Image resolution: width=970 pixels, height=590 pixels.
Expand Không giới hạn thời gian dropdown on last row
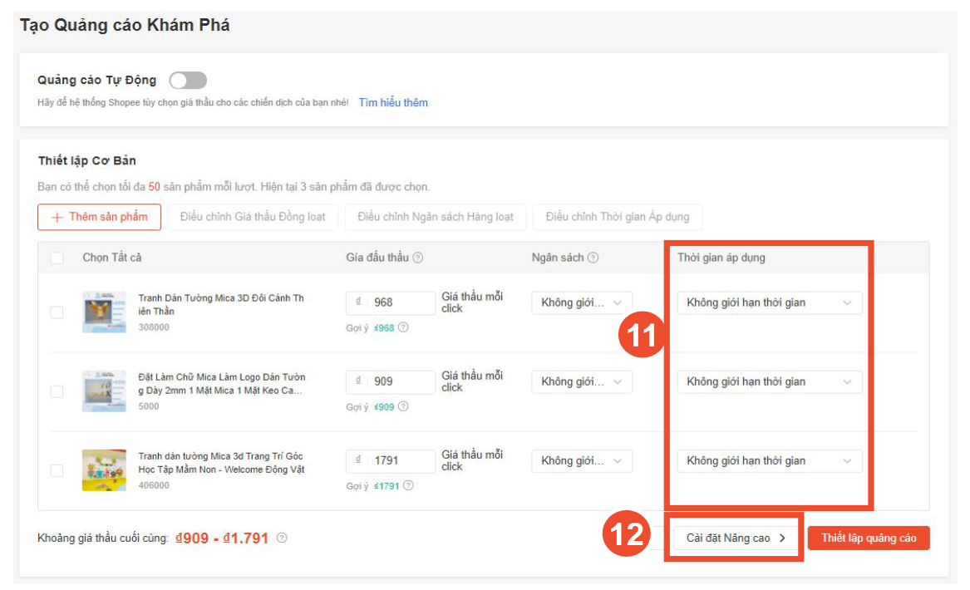click(x=769, y=460)
